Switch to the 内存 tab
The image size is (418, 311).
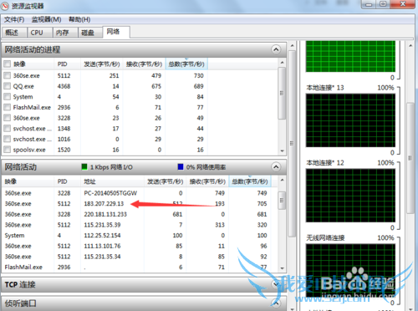click(65, 33)
